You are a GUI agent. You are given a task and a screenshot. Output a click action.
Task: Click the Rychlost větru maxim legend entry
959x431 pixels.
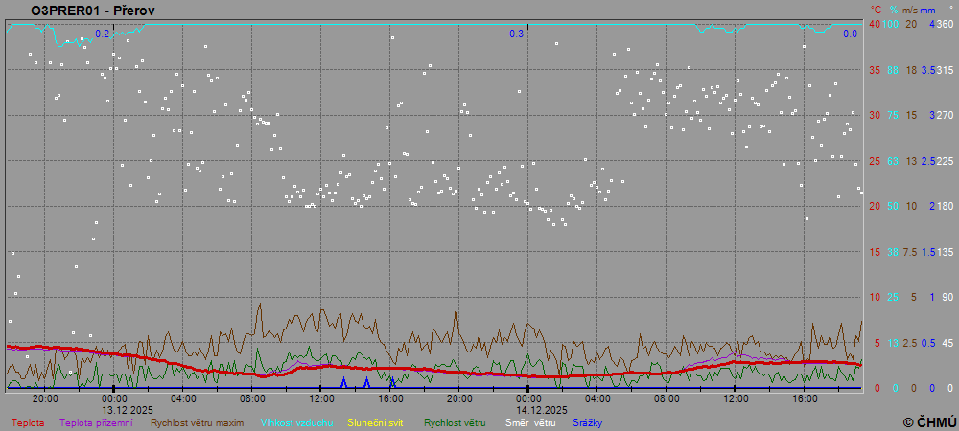pos(197,421)
